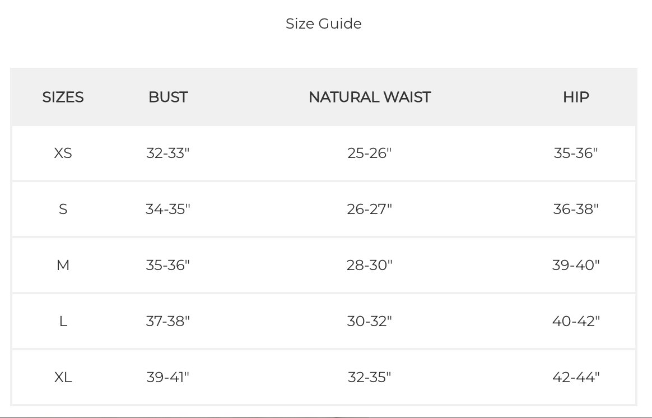
Task: Select the XS size label
Action: pyautogui.click(x=63, y=153)
